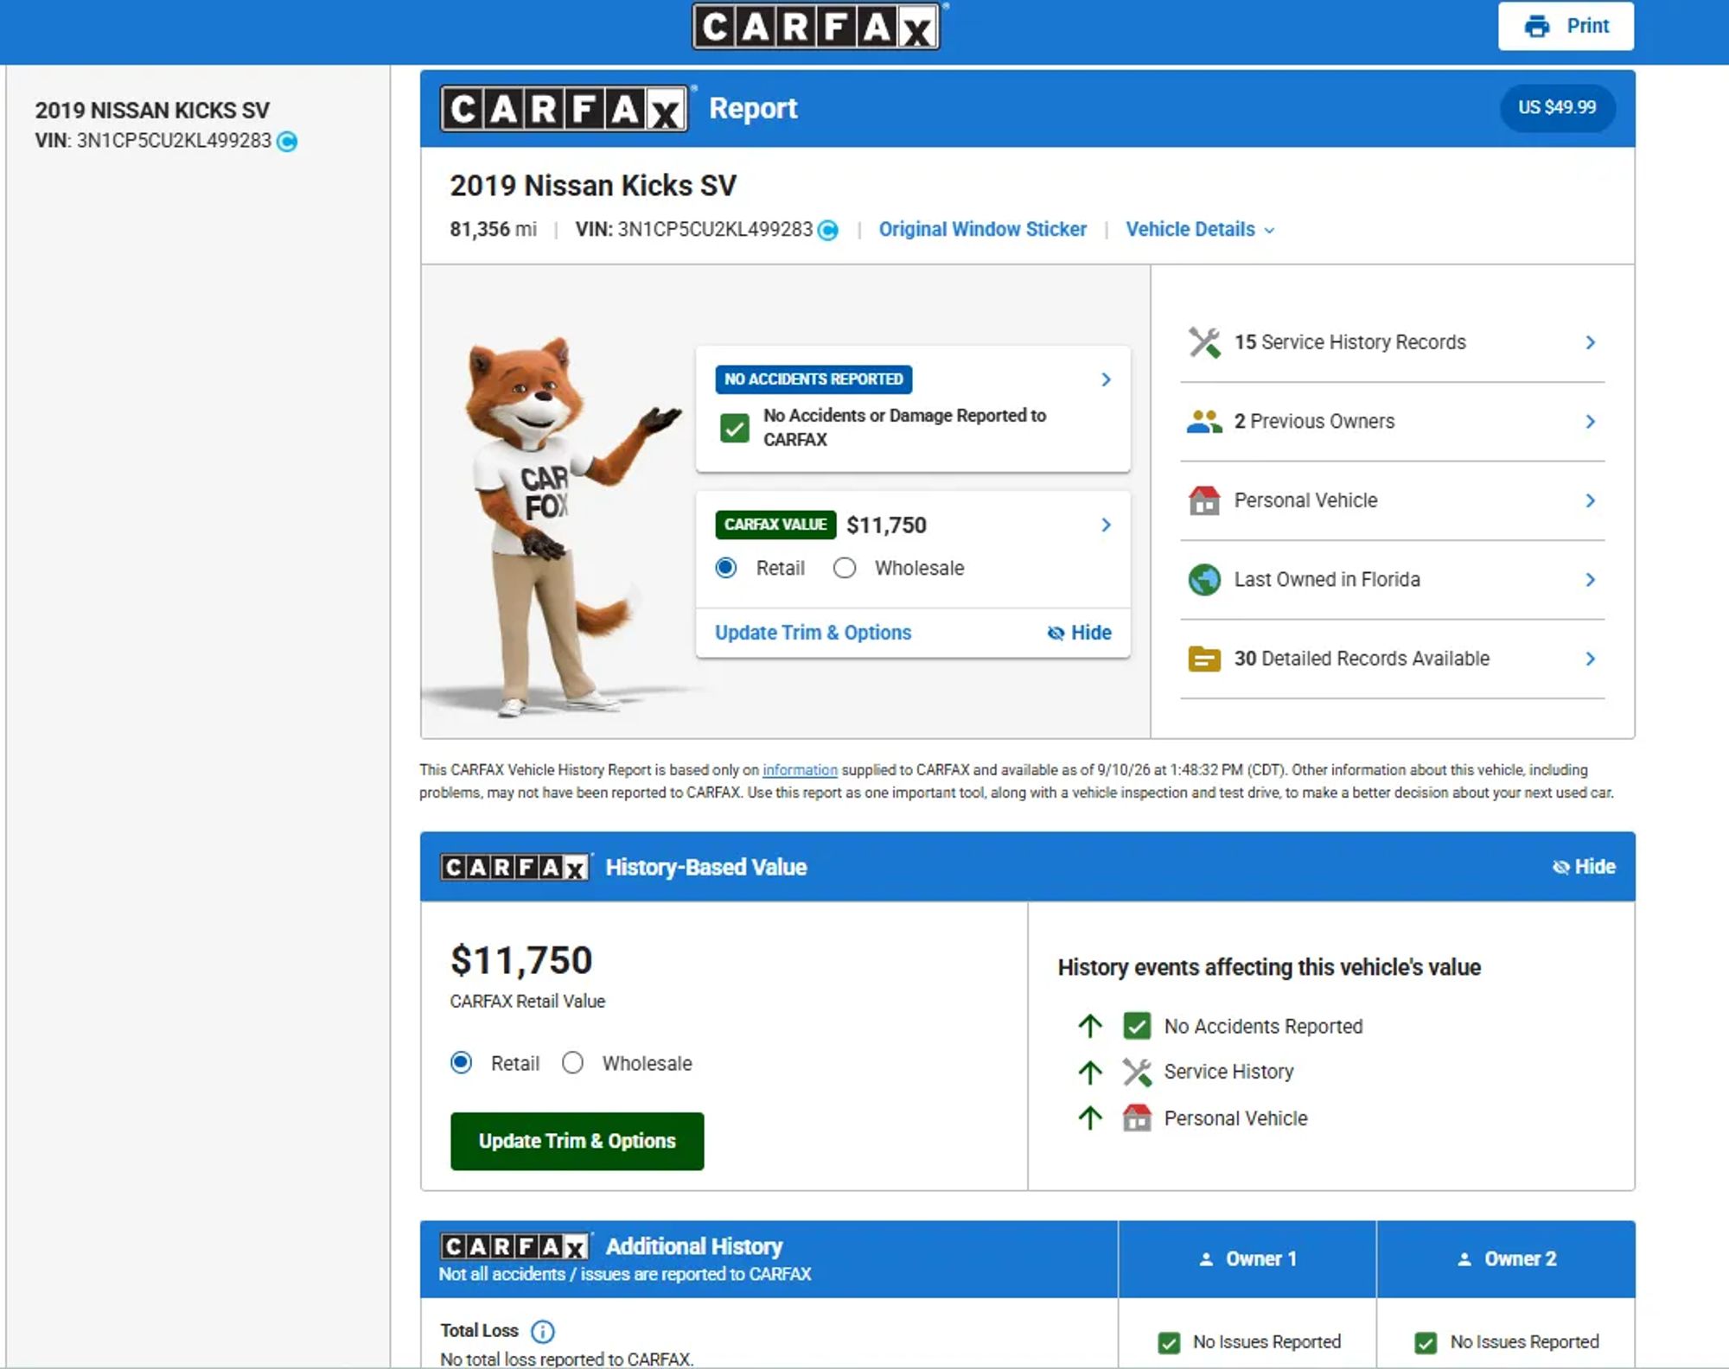The image size is (1729, 1369).
Task: Click the 2019 NISSAN KICKS SV sidebar title
Action: (152, 111)
